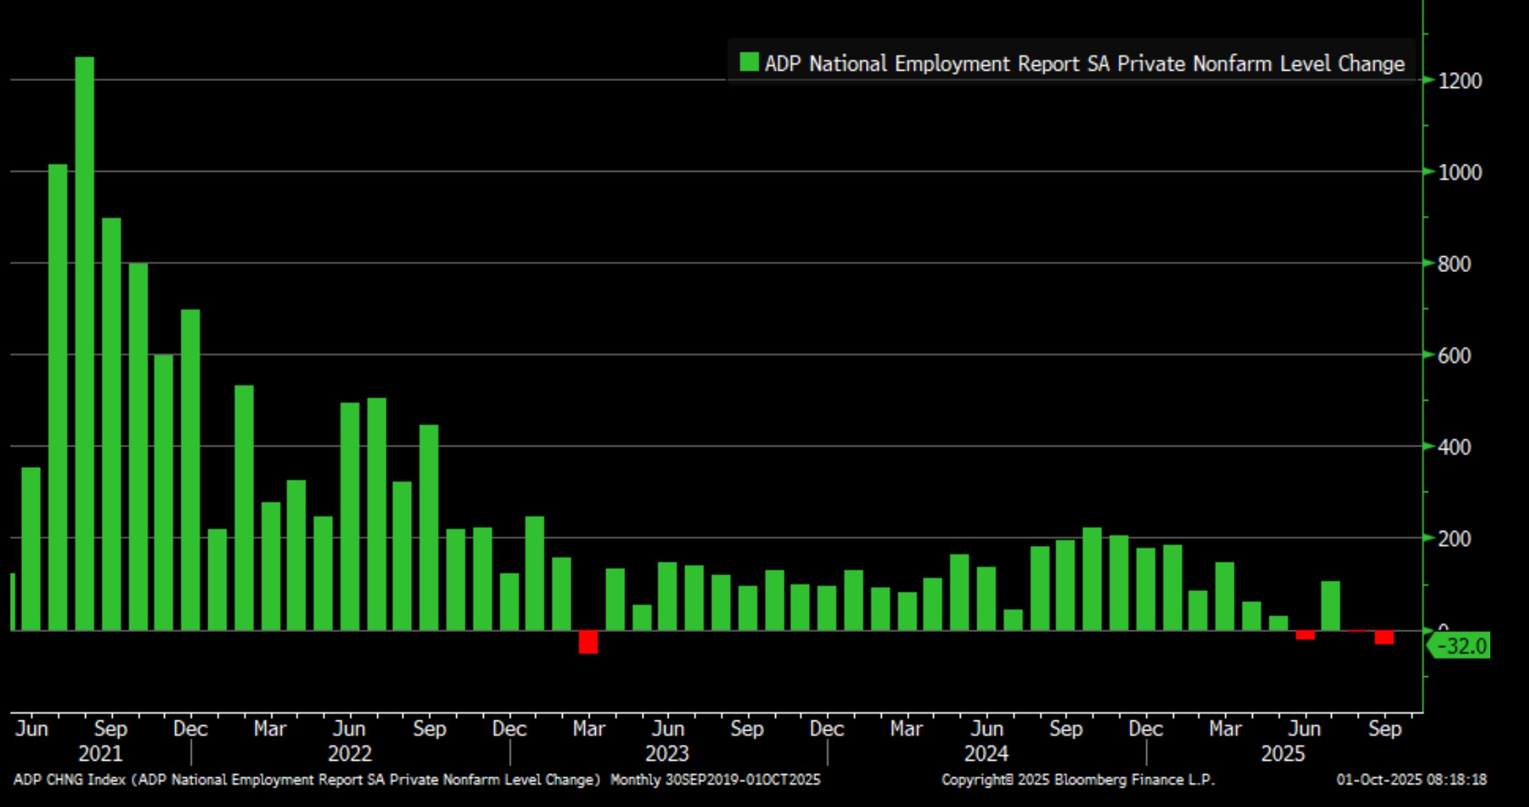Click the red bar at Sep 2025

pos(1384,637)
